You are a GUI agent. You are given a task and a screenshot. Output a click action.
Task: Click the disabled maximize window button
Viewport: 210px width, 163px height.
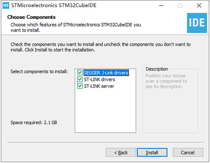(x=180, y=5)
